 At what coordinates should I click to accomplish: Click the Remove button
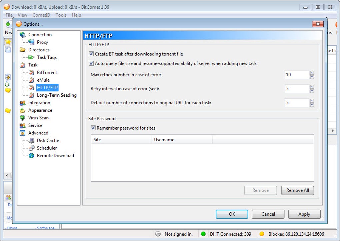[260, 190]
